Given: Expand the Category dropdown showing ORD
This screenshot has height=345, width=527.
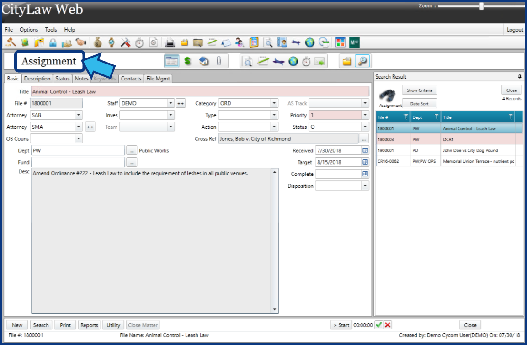Looking at the screenshot, I should (x=274, y=103).
